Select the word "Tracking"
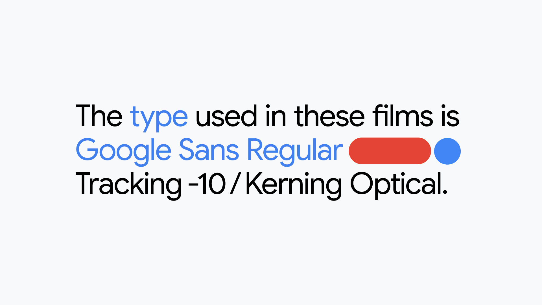Screen dimensions: 542x305 (128, 184)
